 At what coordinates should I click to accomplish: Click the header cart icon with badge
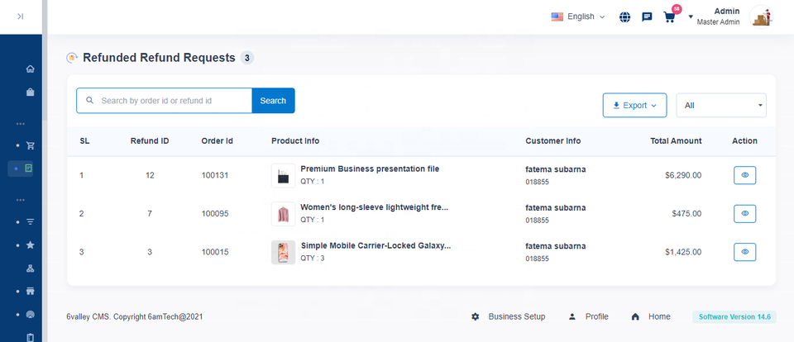(x=670, y=17)
